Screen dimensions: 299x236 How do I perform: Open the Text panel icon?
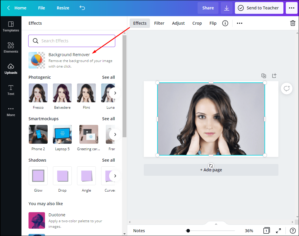[11, 90]
